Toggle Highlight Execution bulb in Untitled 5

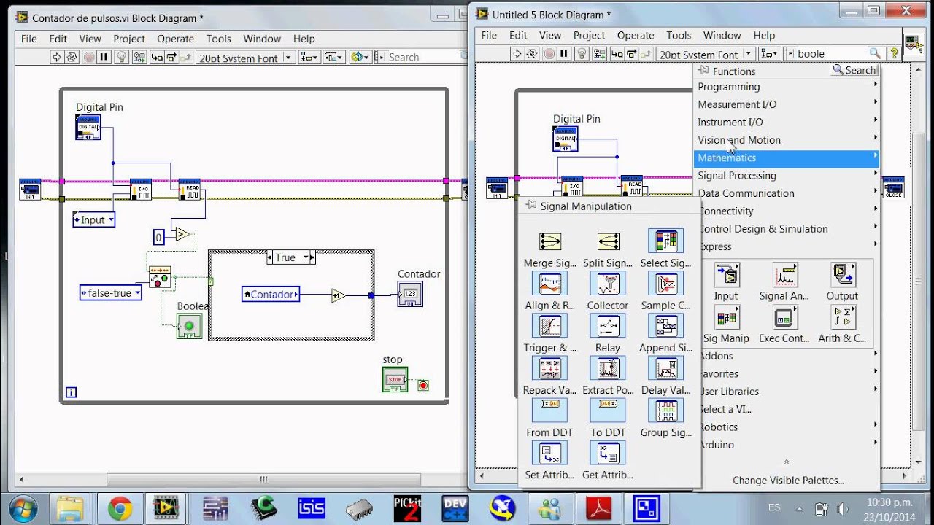point(582,53)
